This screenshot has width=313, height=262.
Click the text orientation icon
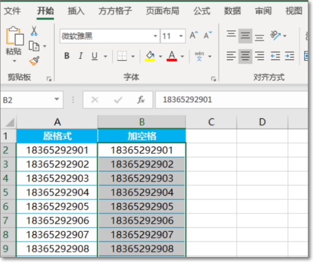275,35
